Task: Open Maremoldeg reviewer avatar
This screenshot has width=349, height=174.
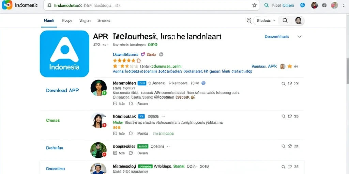Action: (98, 88)
